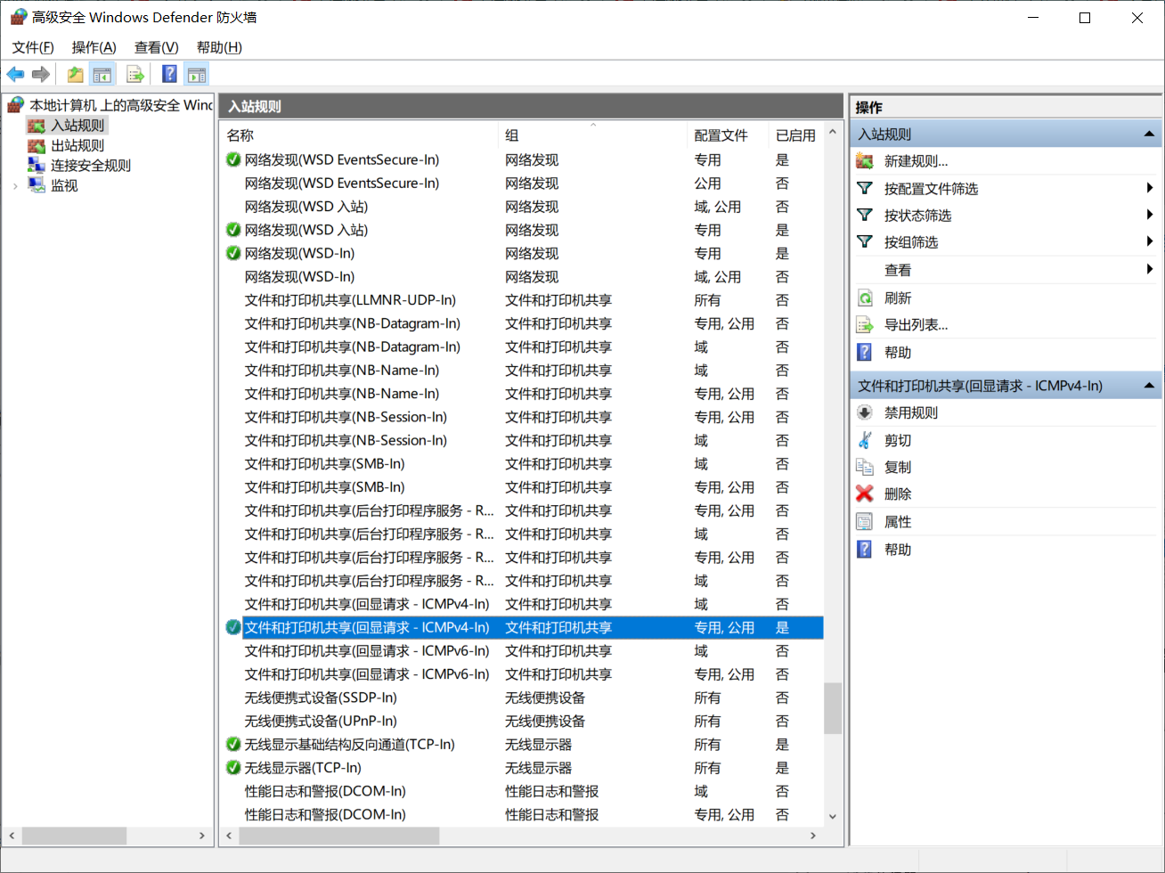Open 按状态筛选 submenu arrow
Image resolution: width=1165 pixels, height=873 pixels.
(x=1150, y=215)
